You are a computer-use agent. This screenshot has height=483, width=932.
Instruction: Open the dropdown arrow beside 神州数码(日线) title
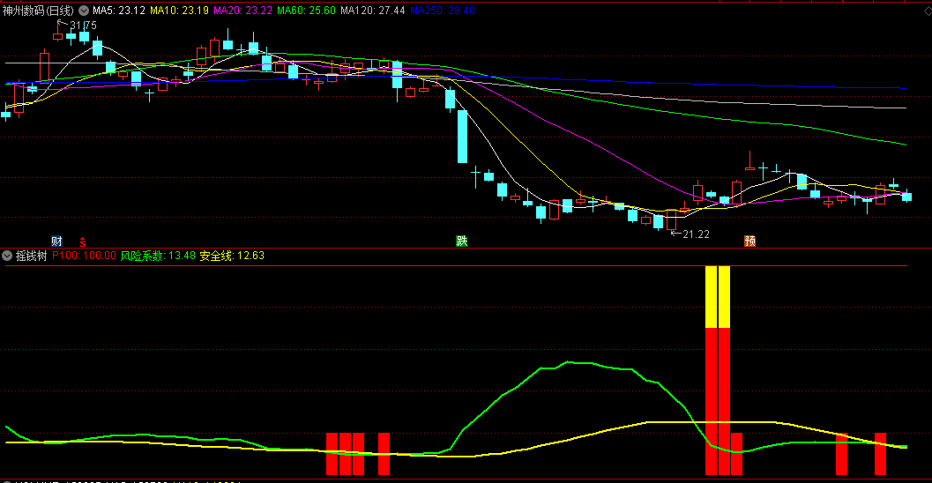coord(84,11)
